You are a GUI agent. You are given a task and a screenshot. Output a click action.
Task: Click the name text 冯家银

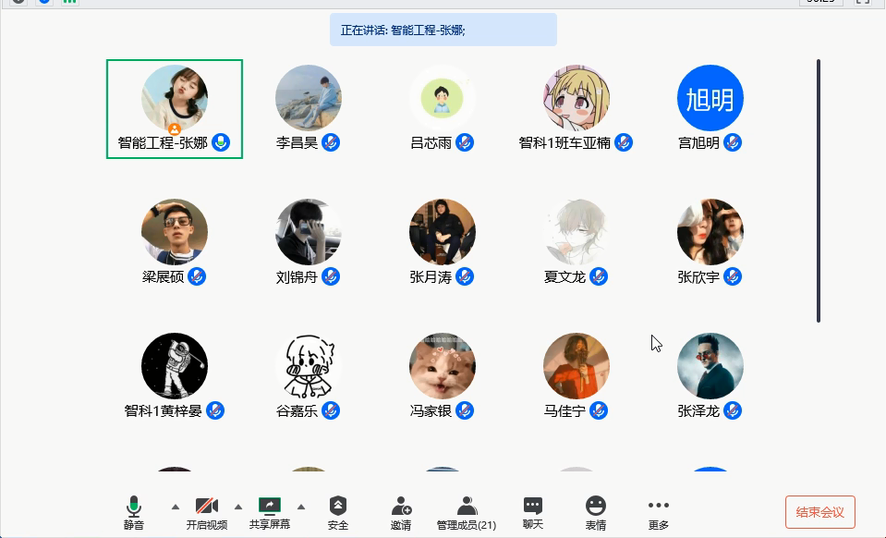(431, 410)
